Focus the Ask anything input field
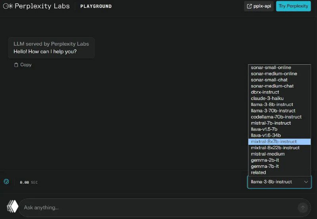The width and height of the screenshot is (317, 219). click(165, 207)
